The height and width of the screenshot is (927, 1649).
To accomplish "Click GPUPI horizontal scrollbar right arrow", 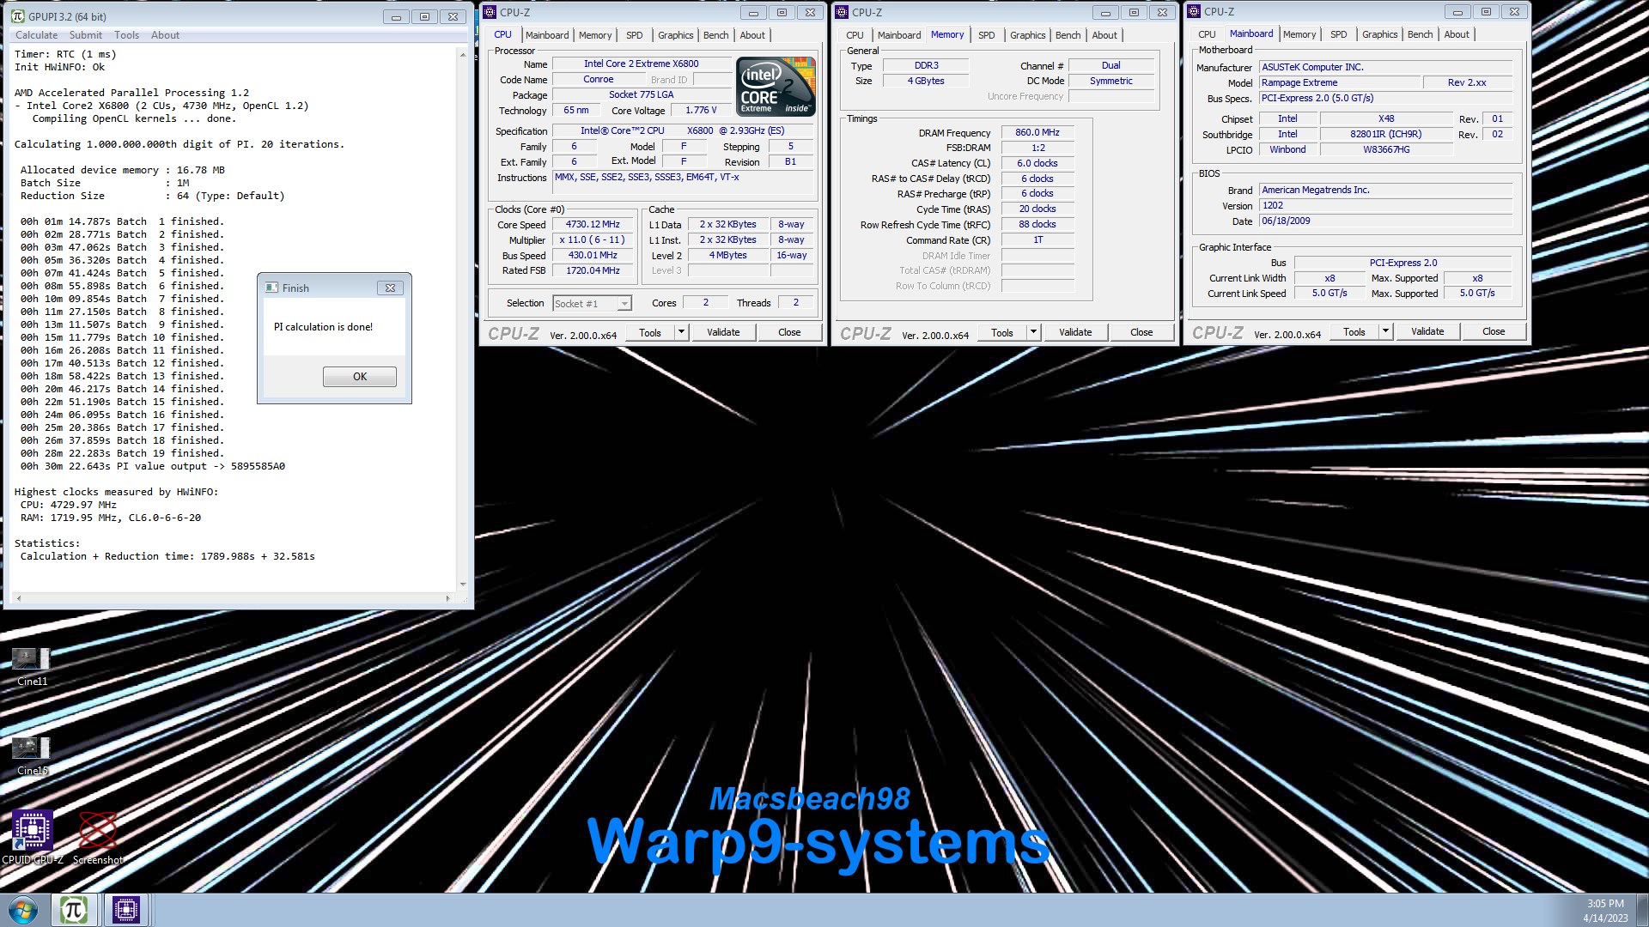I will (447, 598).
